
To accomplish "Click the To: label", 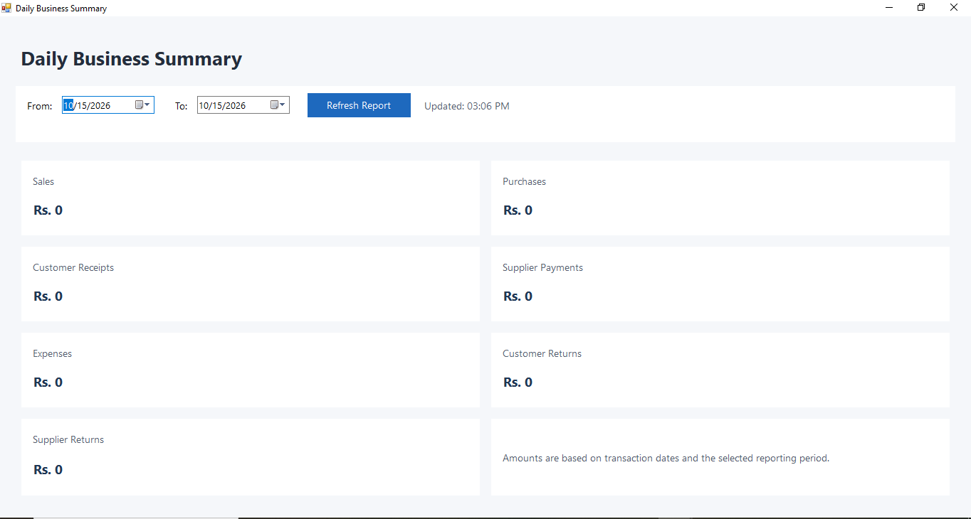I will 182,106.
